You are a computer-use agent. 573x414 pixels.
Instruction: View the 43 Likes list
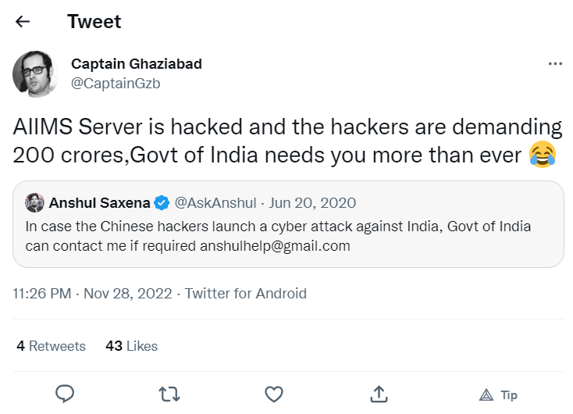[x=131, y=345]
